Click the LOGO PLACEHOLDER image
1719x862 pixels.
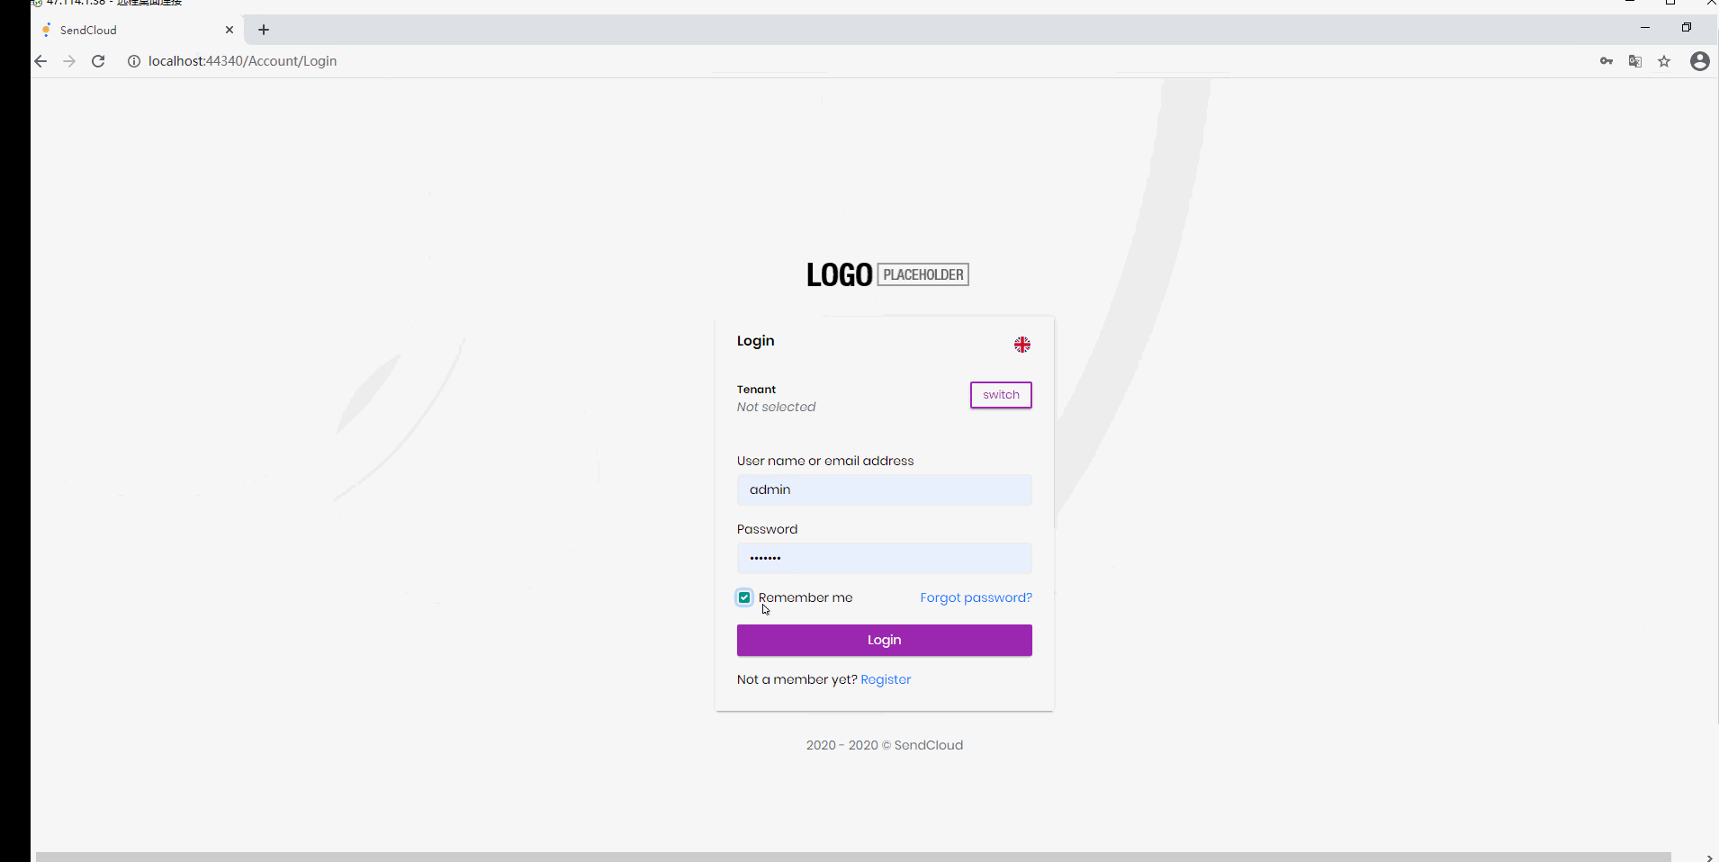pyautogui.click(x=887, y=274)
